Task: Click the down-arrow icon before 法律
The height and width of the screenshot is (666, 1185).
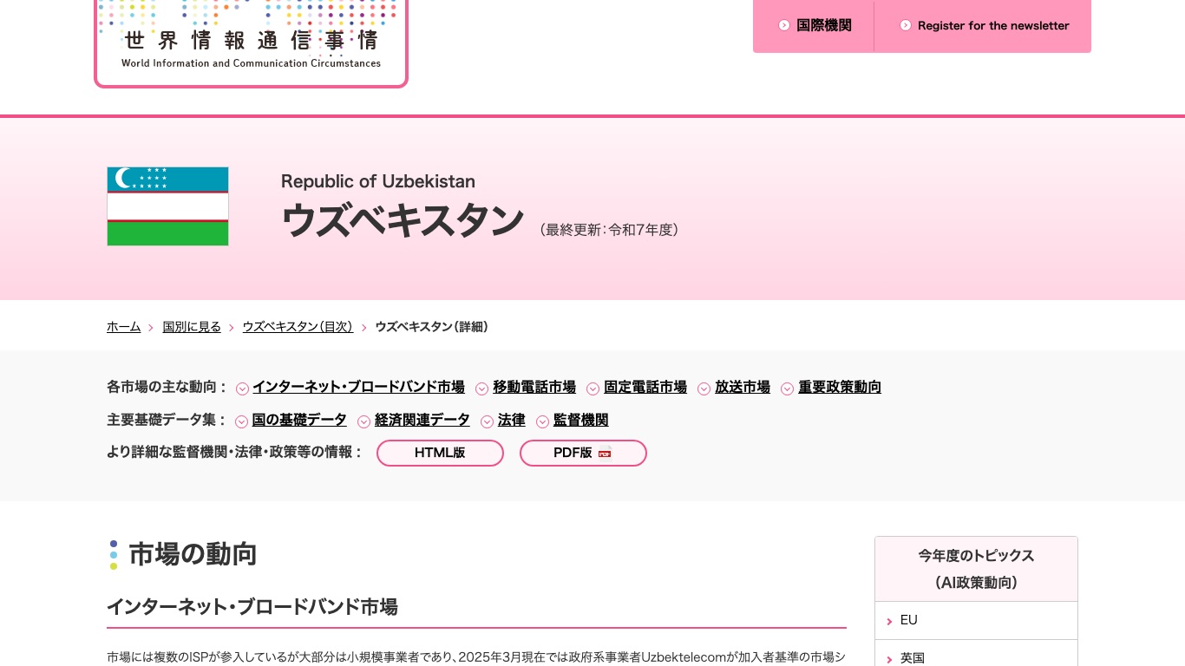Action: click(x=488, y=421)
